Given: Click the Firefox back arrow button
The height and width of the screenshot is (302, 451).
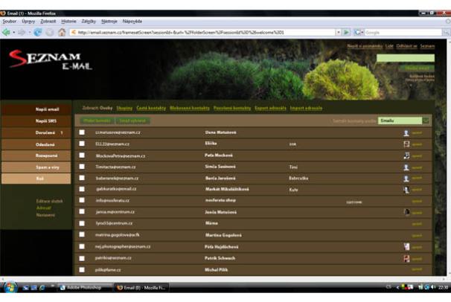Looking at the screenshot, I should coord(7,32).
